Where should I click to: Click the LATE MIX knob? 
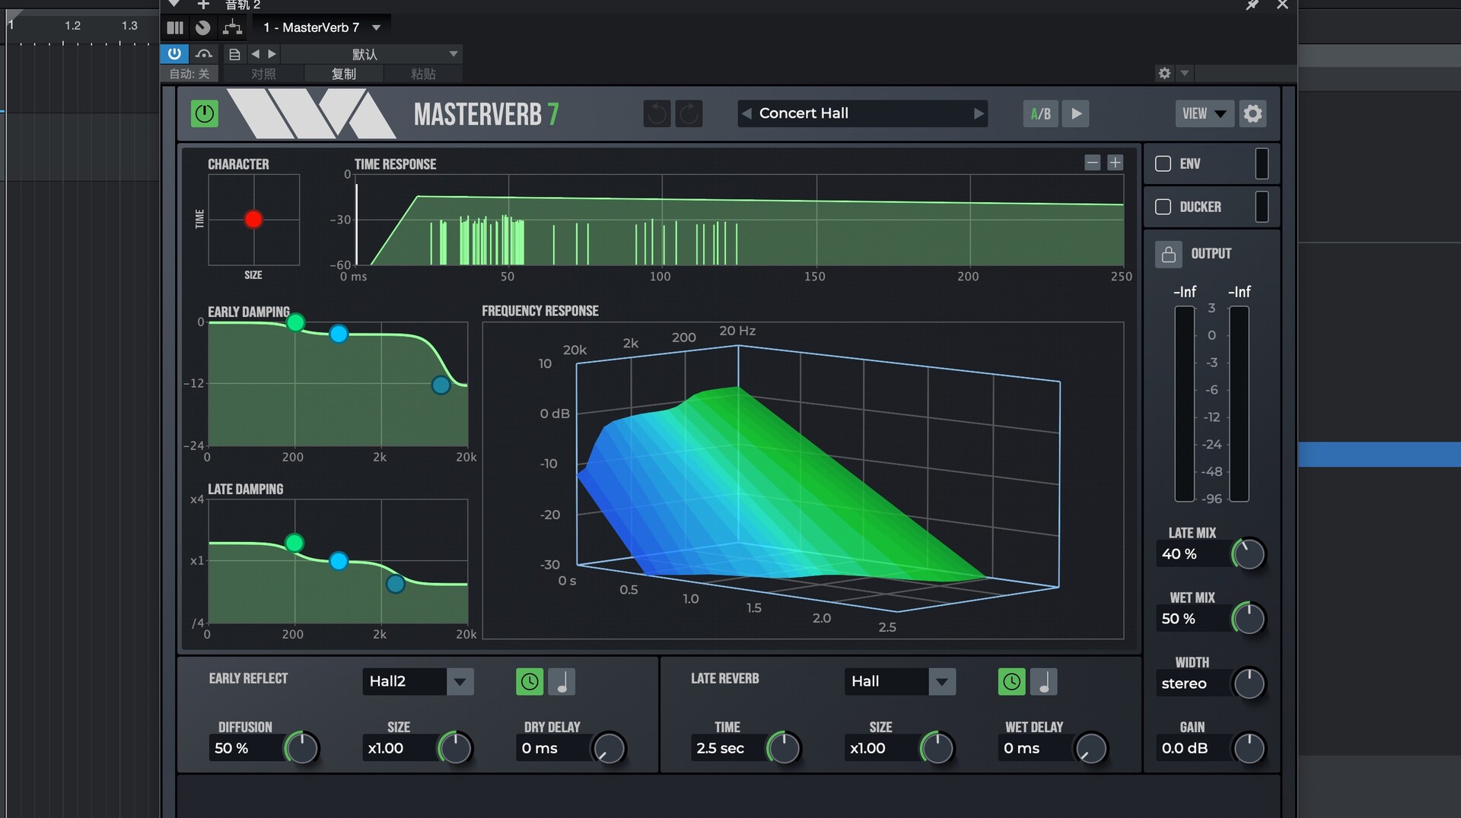[x=1248, y=554]
